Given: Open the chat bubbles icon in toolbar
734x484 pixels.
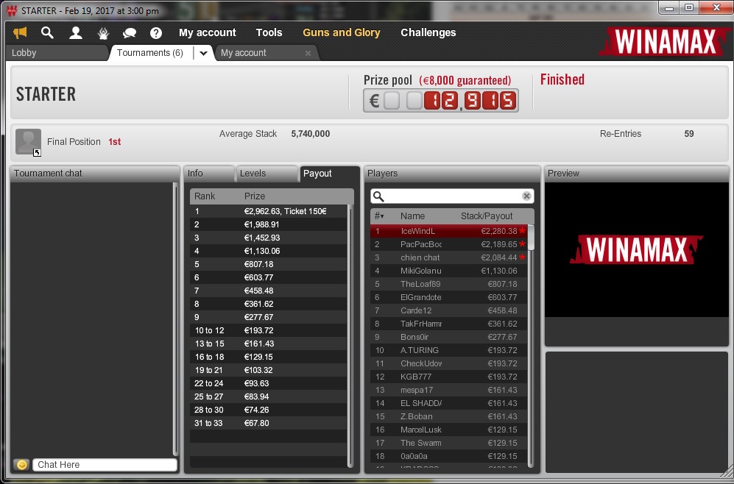Looking at the screenshot, I should pos(129,33).
